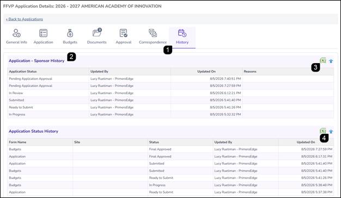Click the Approval tab label
The image size is (341, 198).
[x=124, y=42]
